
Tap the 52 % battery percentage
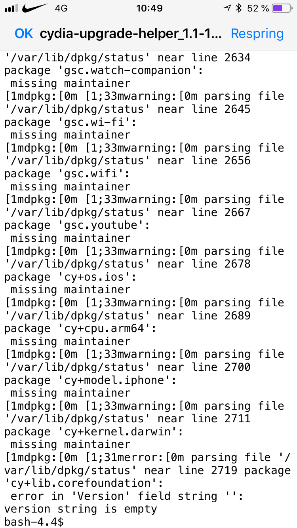(x=258, y=8)
